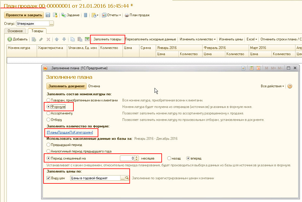
Task: Click the Февраль 2016 column header
Action: click(226, 48)
